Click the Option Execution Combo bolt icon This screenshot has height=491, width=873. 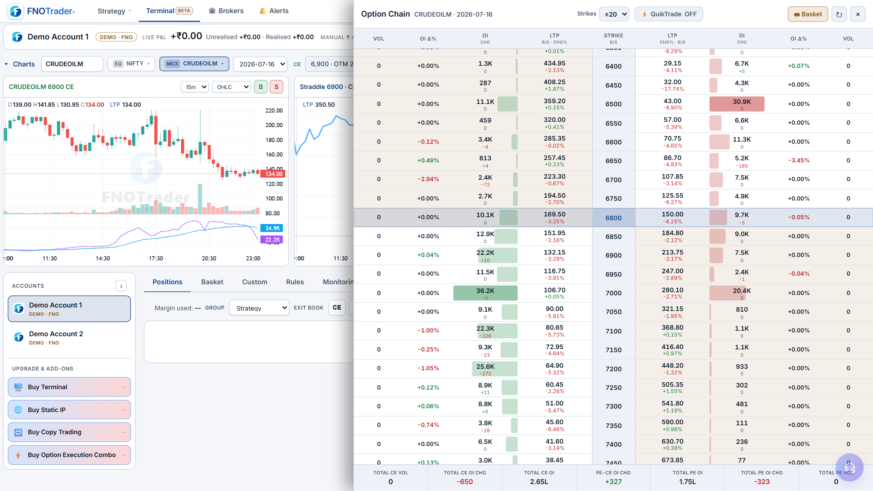coord(18,455)
